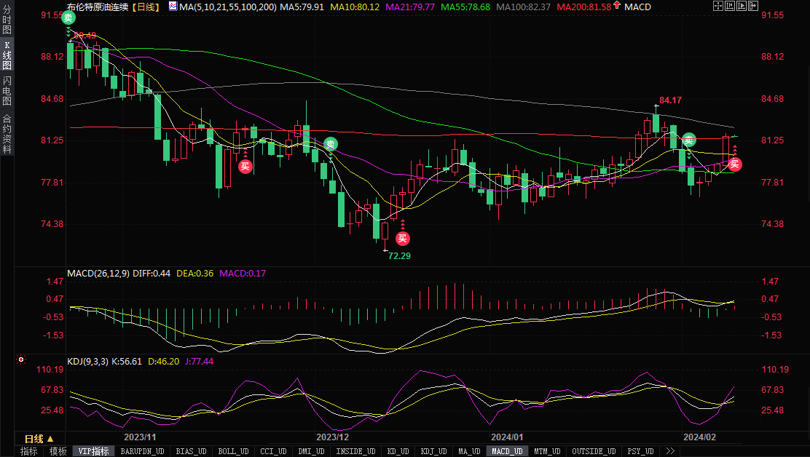Click the MA indicator icon beside MA(5,10,21,55,100,200)
Viewport: 810px width, 457px height.
(x=172, y=7)
